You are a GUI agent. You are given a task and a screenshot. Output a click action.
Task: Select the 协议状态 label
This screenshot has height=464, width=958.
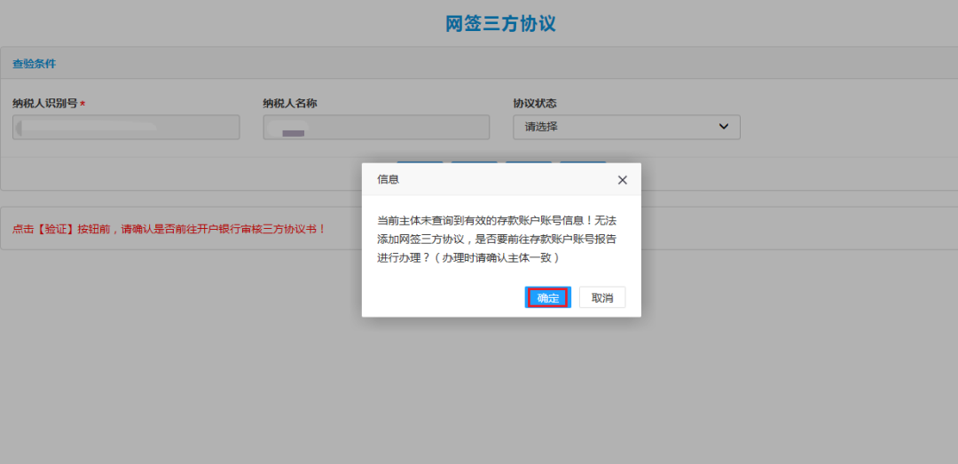535,103
